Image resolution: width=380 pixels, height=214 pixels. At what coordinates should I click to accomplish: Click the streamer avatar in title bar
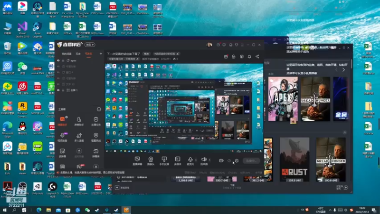(x=209, y=45)
